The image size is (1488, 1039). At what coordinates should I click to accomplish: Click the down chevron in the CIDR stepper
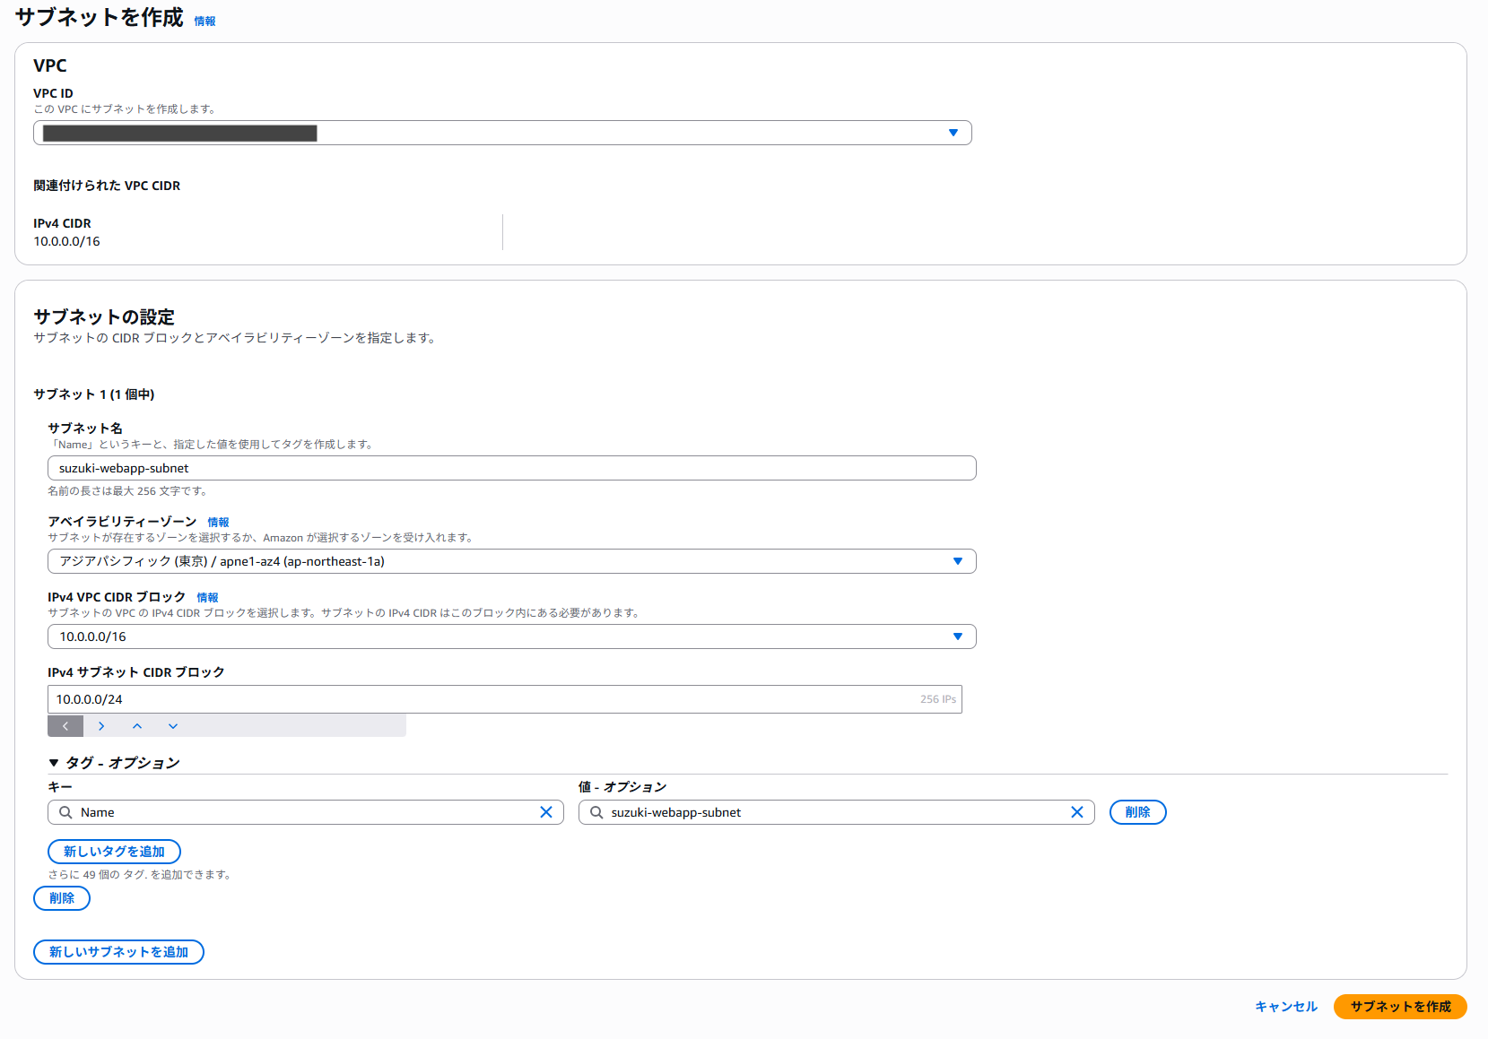[x=172, y=726]
